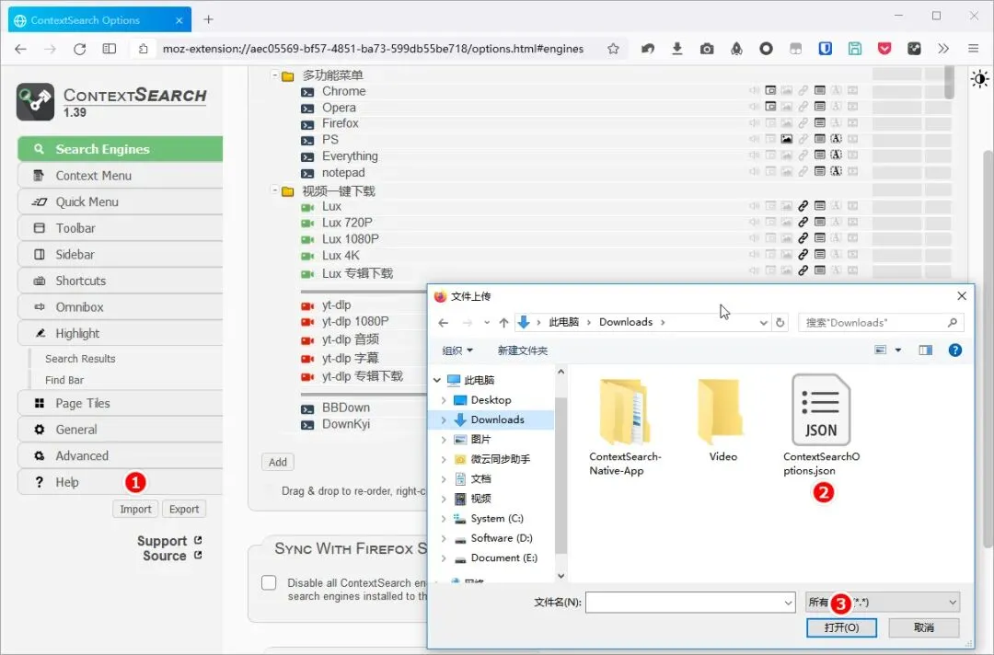Click the Pocket toolbar icon
The image size is (994, 655).
[884, 49]
